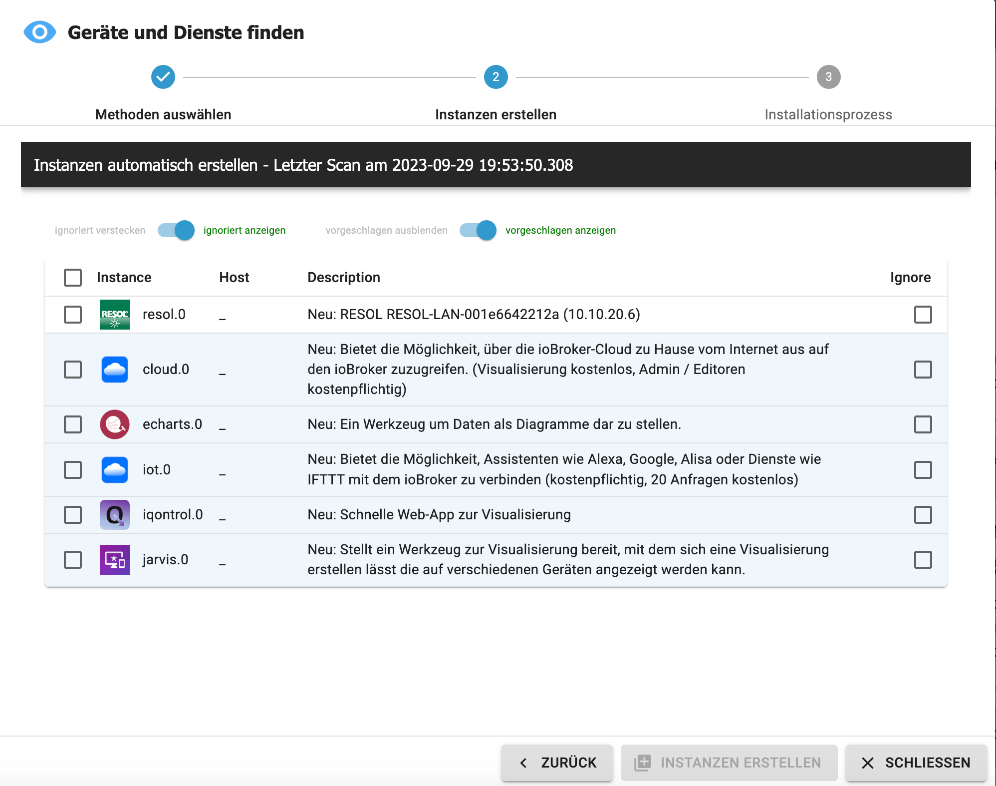
Task: Click the 'vorgeschlagen ausblenden' label
Action: coord(387,230)
